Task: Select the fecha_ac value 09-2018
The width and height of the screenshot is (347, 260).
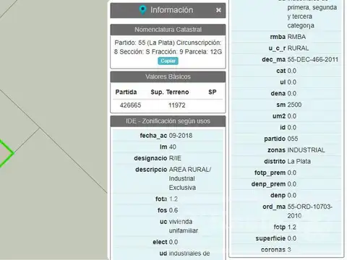Action: click(181, 136)
